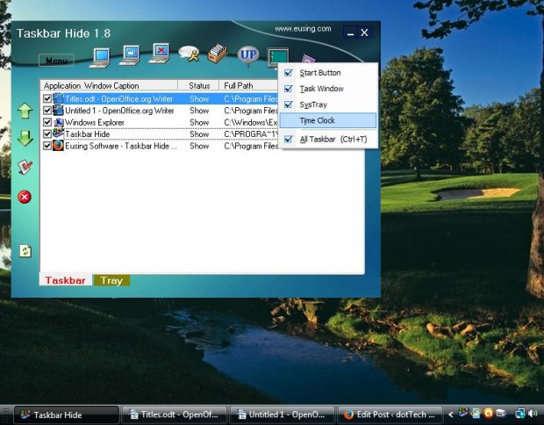This screenshot has height=425, width=544.
Task: Uncheck the Titles.odt row checkbox
Action: tap(47, 98)
